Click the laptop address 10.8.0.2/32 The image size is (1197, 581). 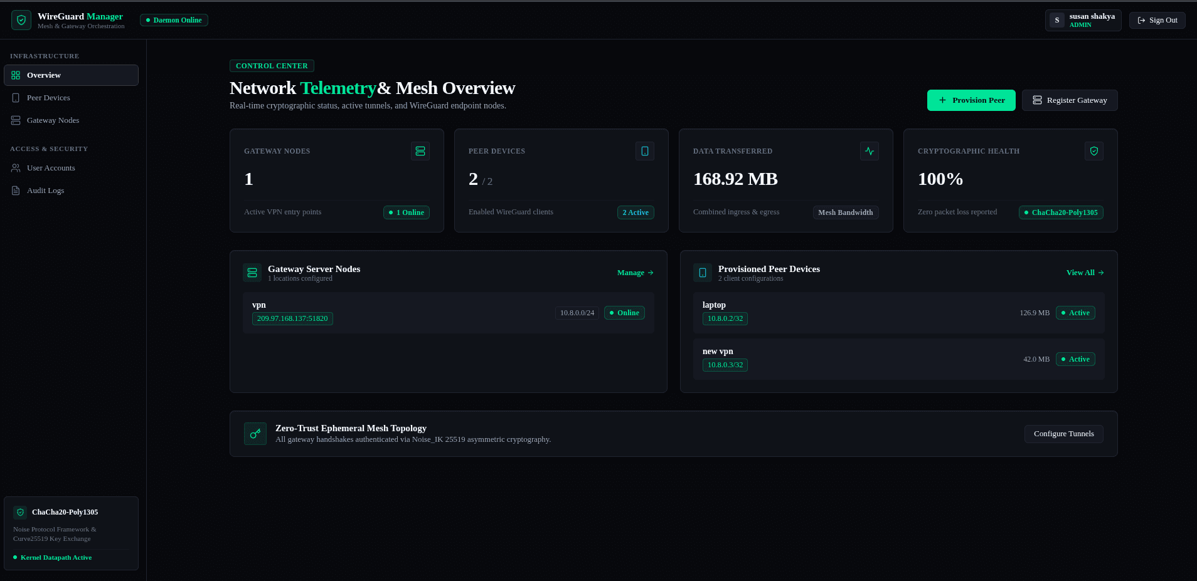coord(725,318)
